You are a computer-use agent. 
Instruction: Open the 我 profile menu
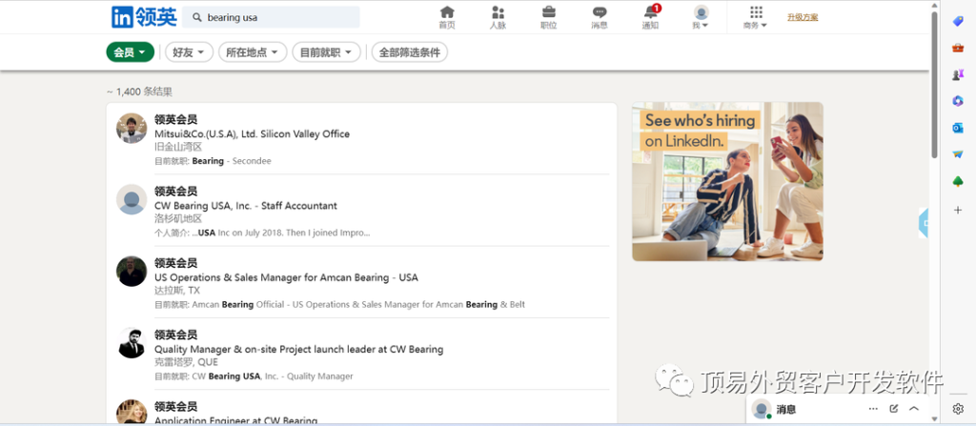point(701,17)
